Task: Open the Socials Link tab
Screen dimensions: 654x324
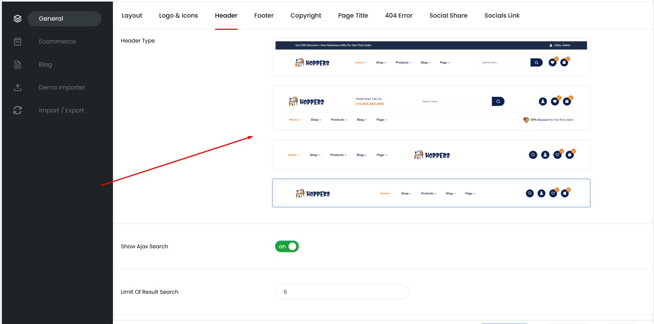Action: 502,16
